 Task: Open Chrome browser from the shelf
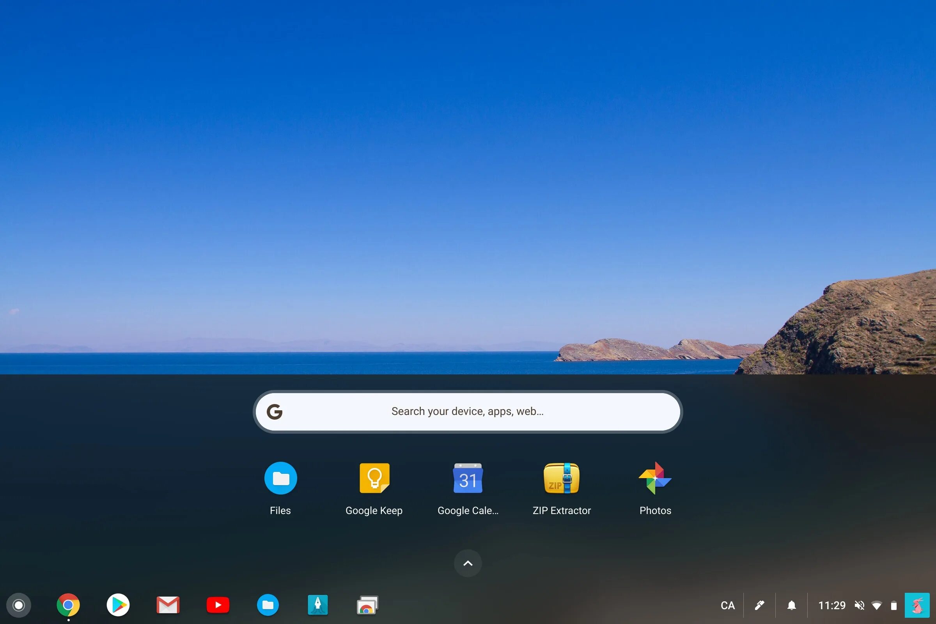[68, 605]
